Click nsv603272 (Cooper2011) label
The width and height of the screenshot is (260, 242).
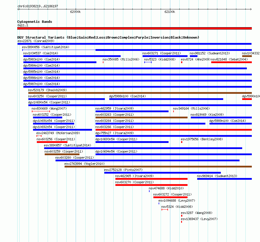172,194
